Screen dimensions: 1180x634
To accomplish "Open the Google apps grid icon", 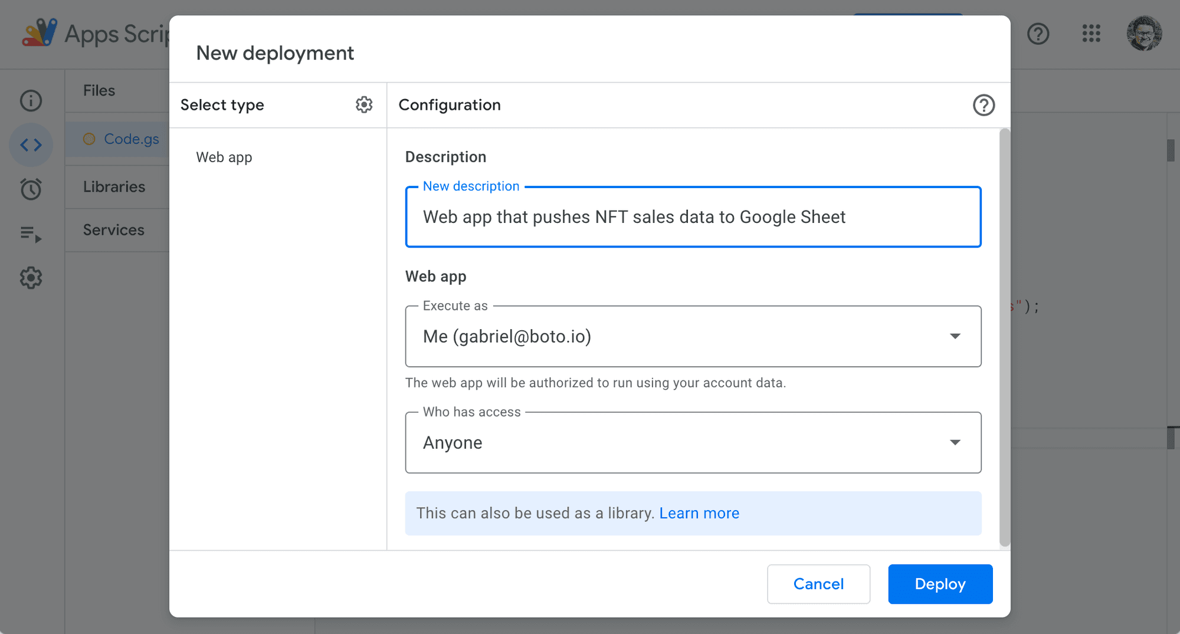I will [1091, 34].
